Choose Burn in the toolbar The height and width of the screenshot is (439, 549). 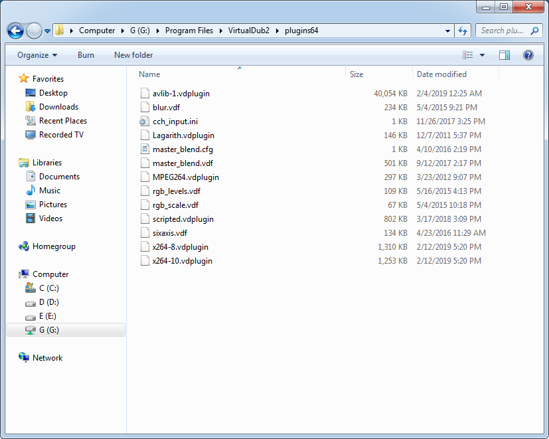pos(86,55)
